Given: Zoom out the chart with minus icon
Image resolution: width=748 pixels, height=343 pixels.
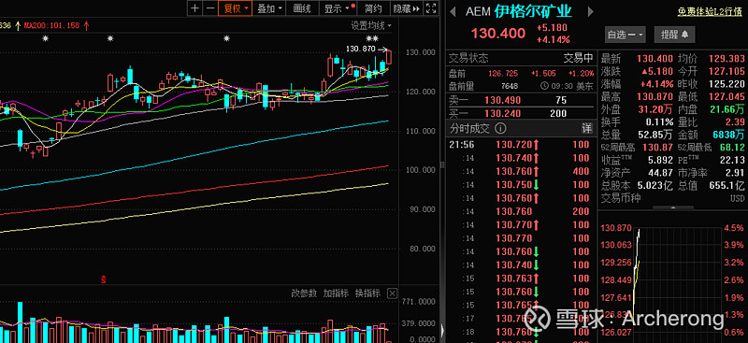Looking at the screenshot, I should tap(210, 8).
